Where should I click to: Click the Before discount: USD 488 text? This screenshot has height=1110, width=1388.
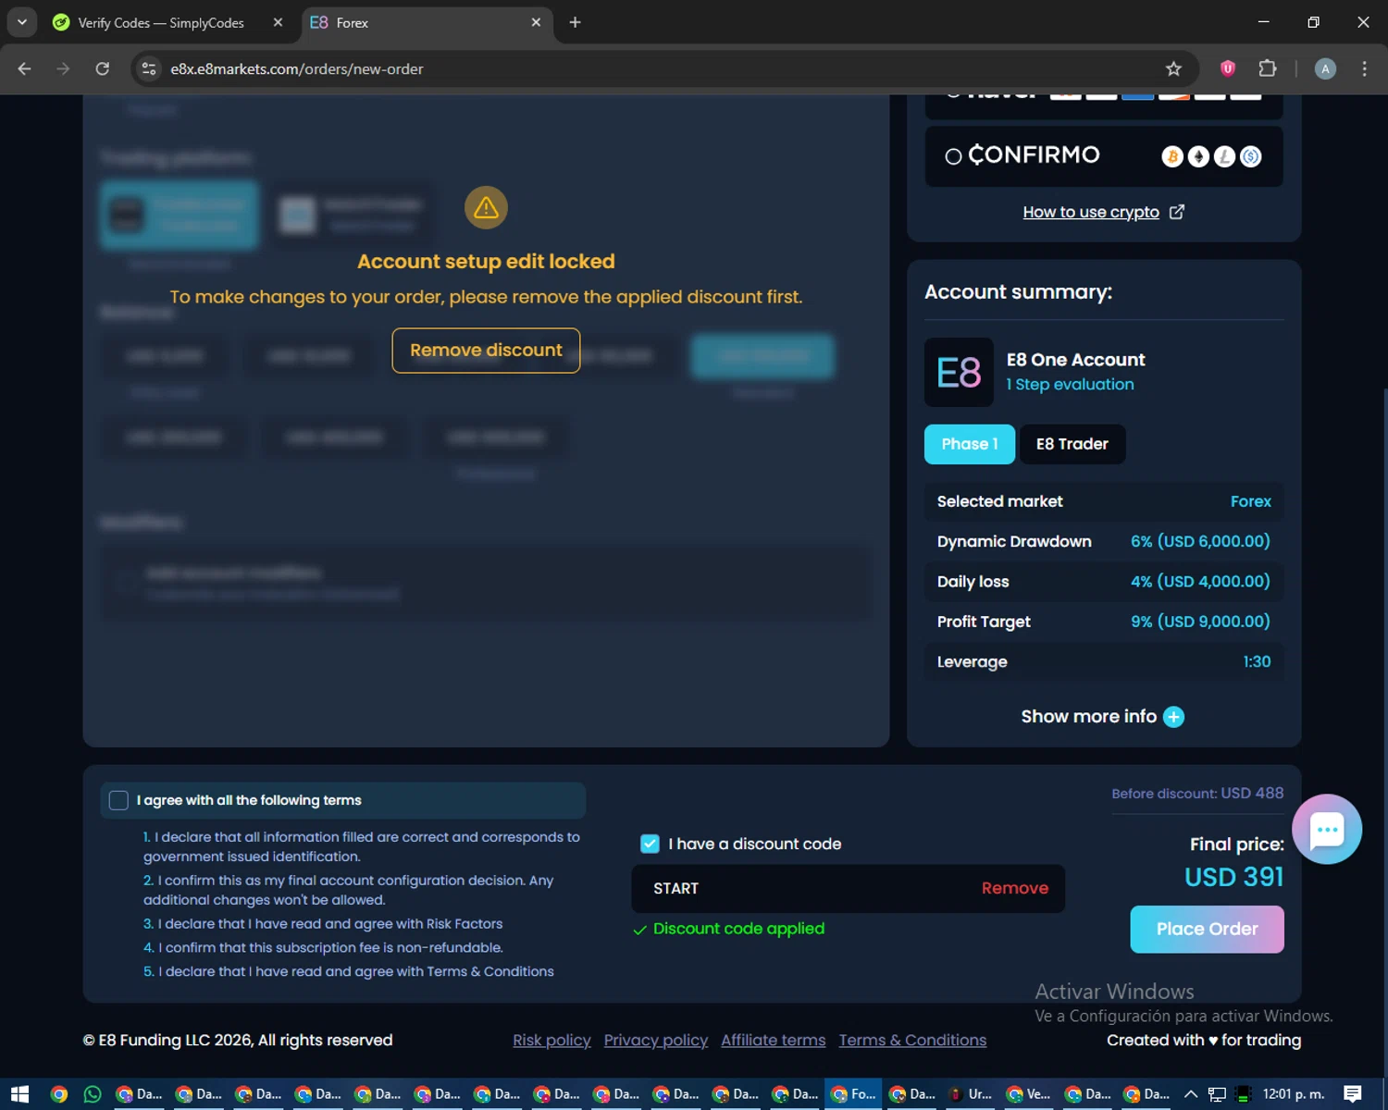(1197, 794)
